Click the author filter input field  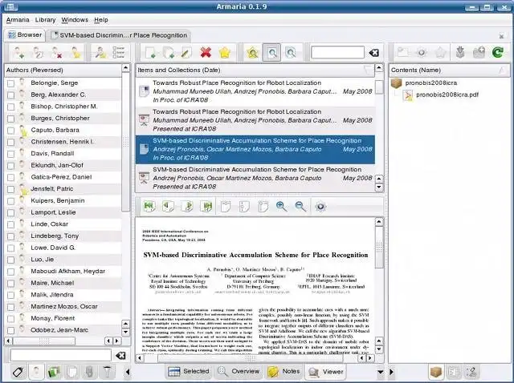pyautogui.click(x=61, y=355)
